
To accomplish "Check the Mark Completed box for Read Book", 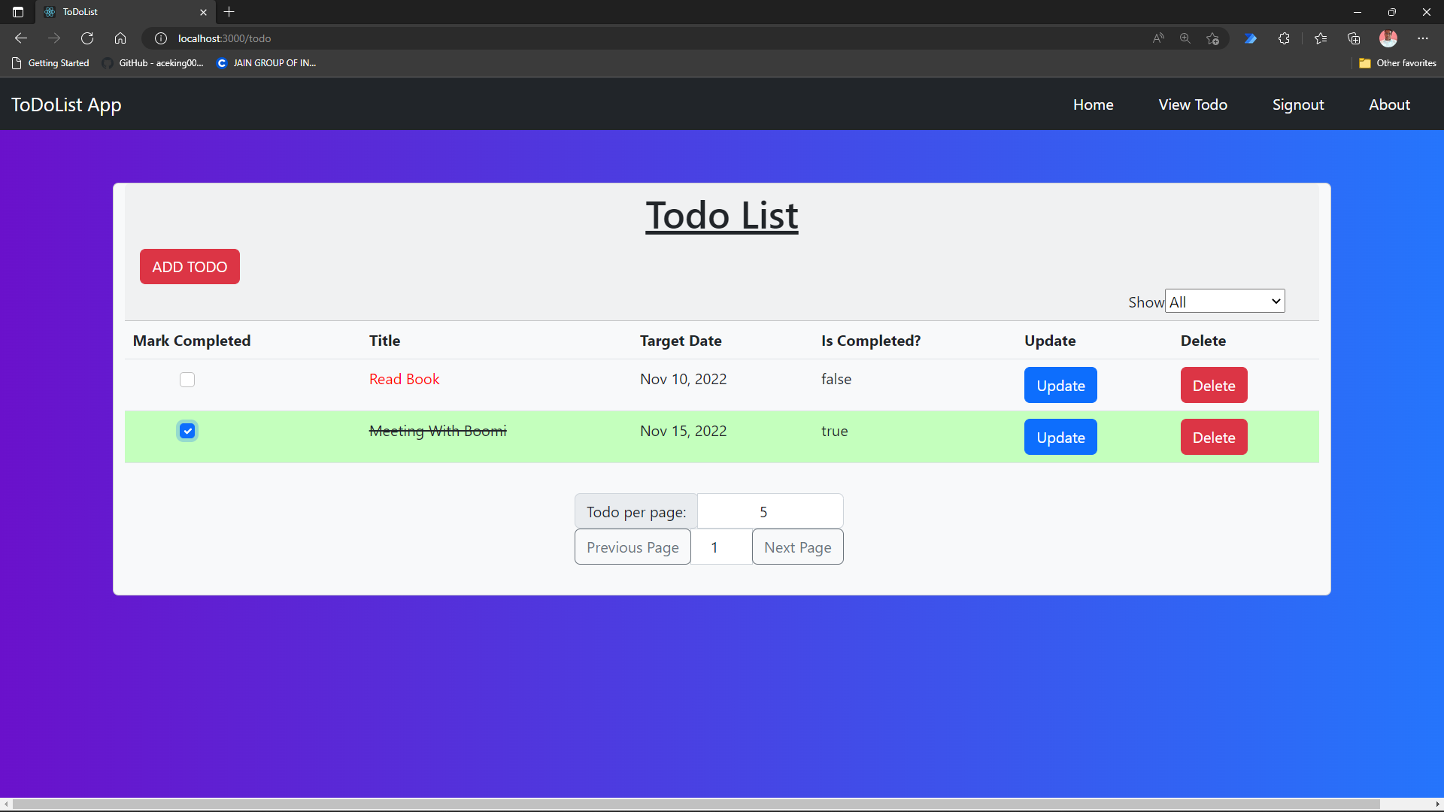I will pos(187,380).
